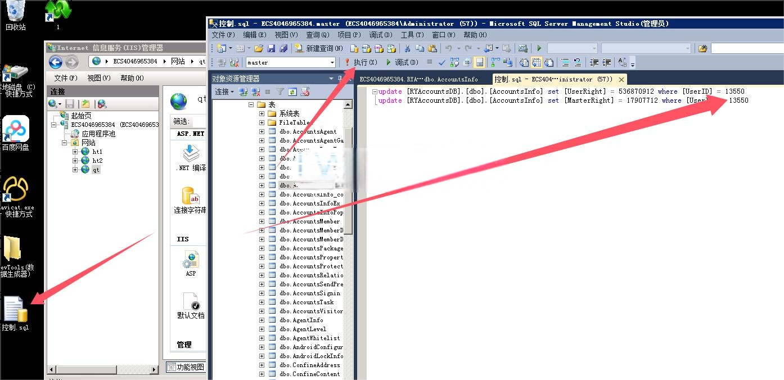Click the Paste icon in SSMS toolbar

click(432, 48)
